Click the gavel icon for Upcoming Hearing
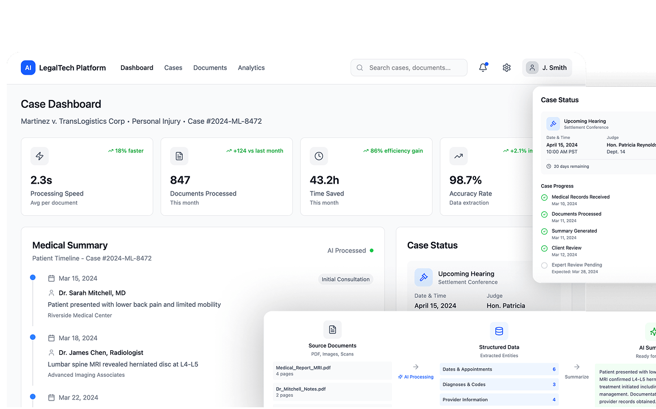 coord(424,277)
